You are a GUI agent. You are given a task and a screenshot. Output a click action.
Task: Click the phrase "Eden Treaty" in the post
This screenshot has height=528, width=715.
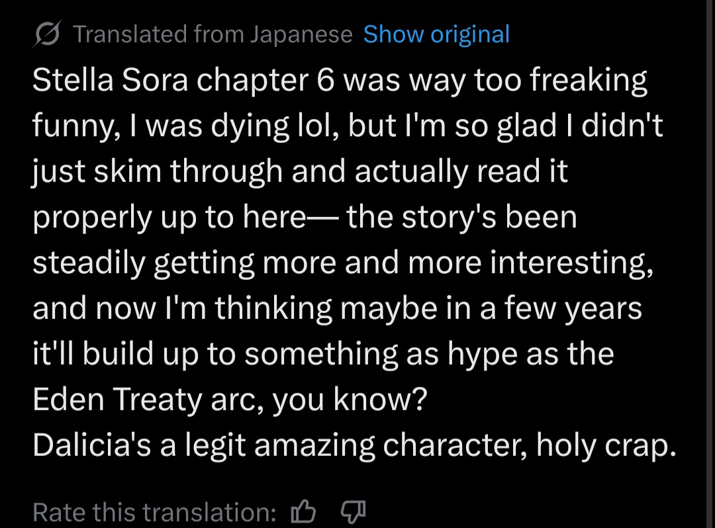117,399
